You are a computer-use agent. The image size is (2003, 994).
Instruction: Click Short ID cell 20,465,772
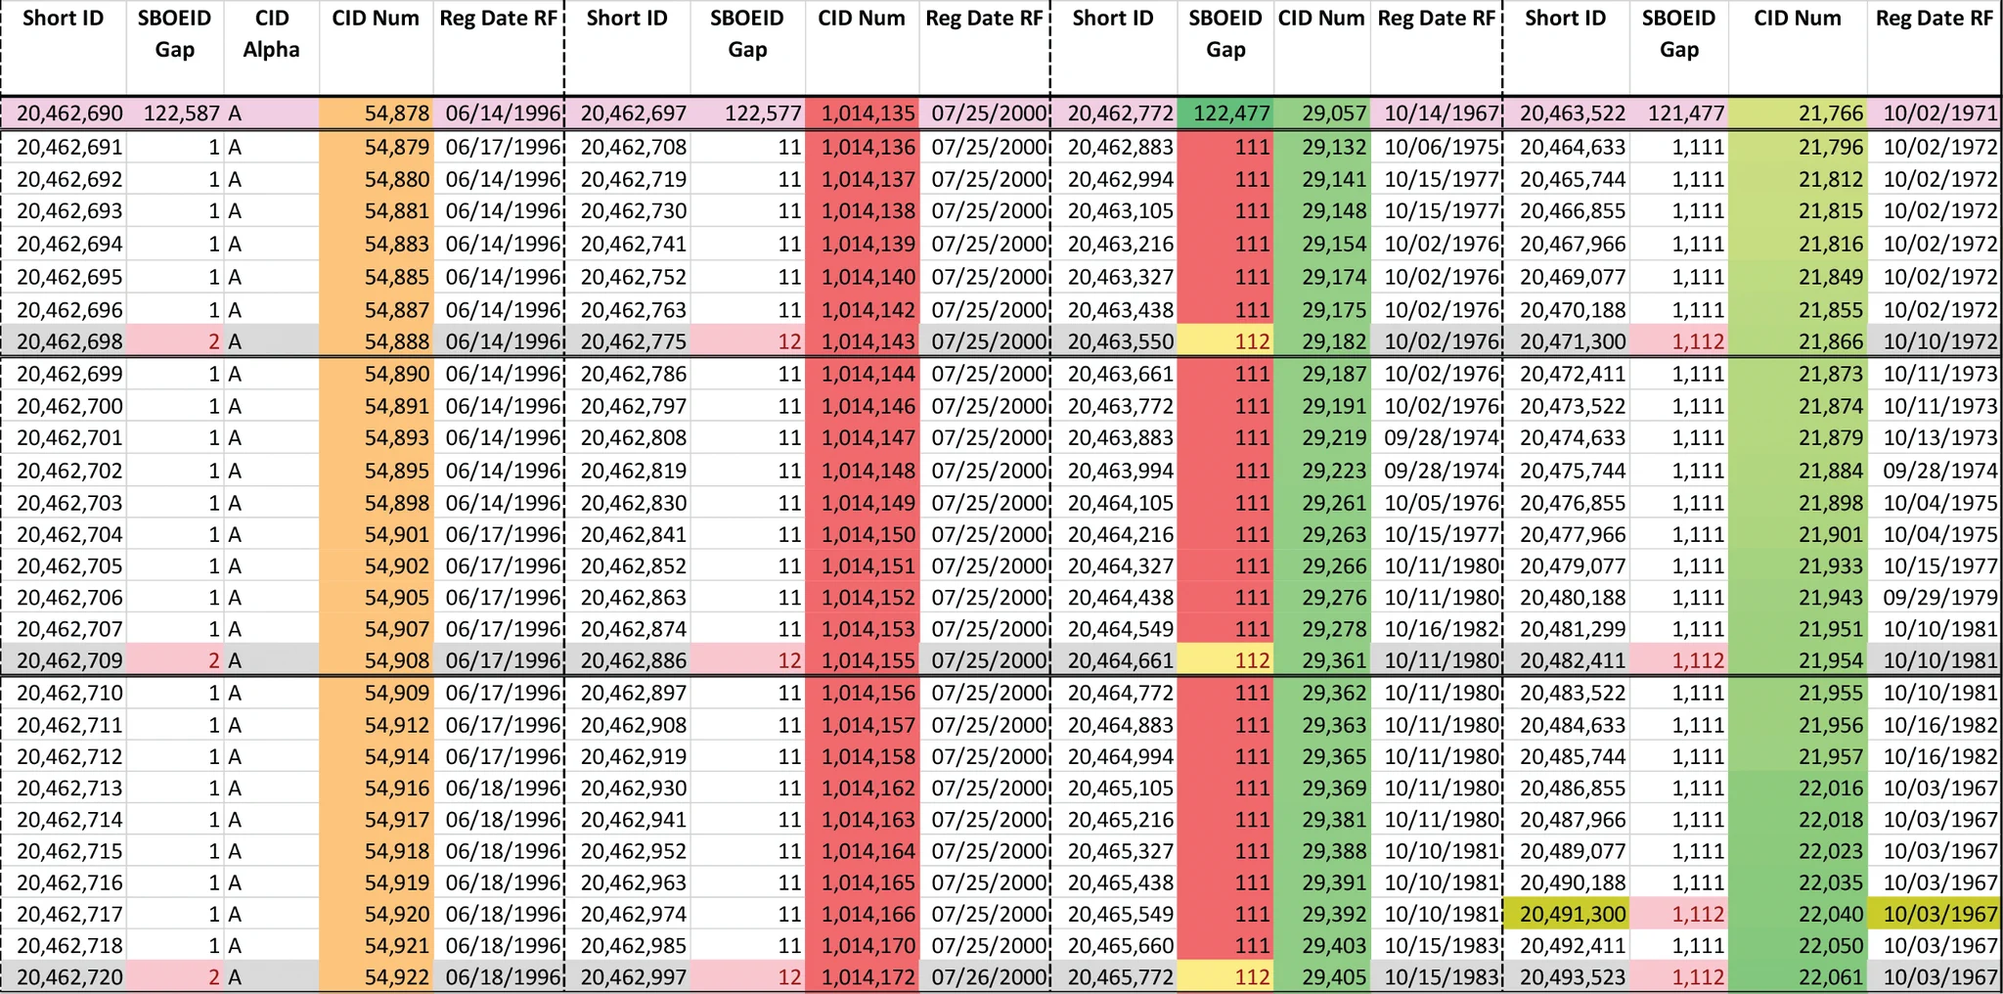click(x=1114, y=977)
